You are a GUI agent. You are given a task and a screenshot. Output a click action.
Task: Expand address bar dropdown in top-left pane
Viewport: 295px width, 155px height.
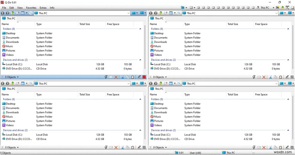[x=128, y=13]
